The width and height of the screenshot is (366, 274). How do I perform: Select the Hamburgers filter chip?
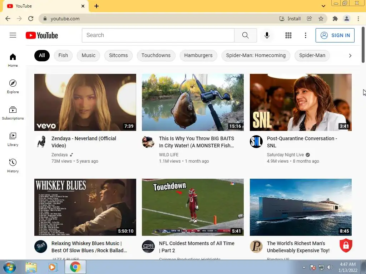[198, 55]
